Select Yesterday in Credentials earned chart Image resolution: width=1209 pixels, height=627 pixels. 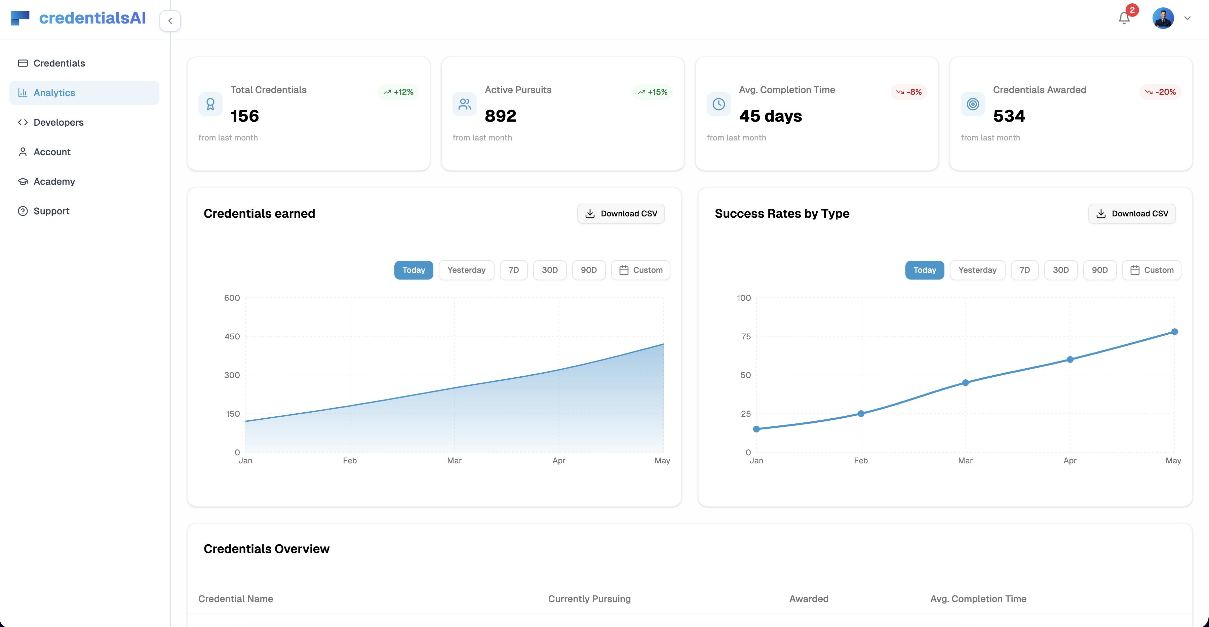467,270
